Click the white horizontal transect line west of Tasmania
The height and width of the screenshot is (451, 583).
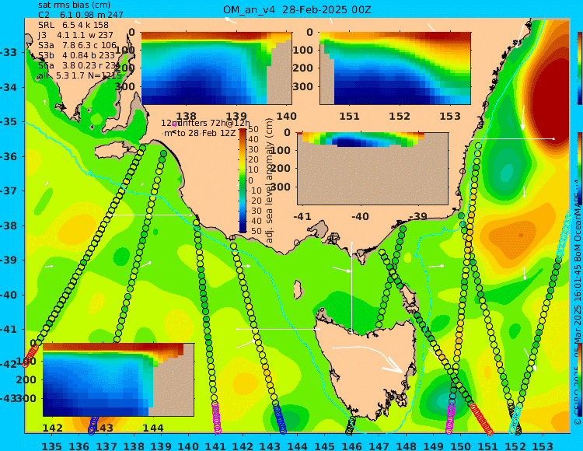tap(278, 329)
